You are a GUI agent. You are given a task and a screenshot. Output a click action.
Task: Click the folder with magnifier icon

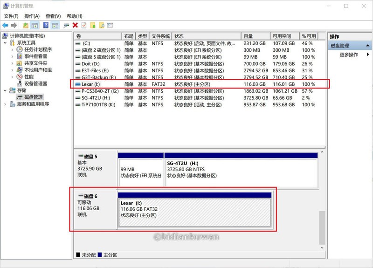[102, 25]
